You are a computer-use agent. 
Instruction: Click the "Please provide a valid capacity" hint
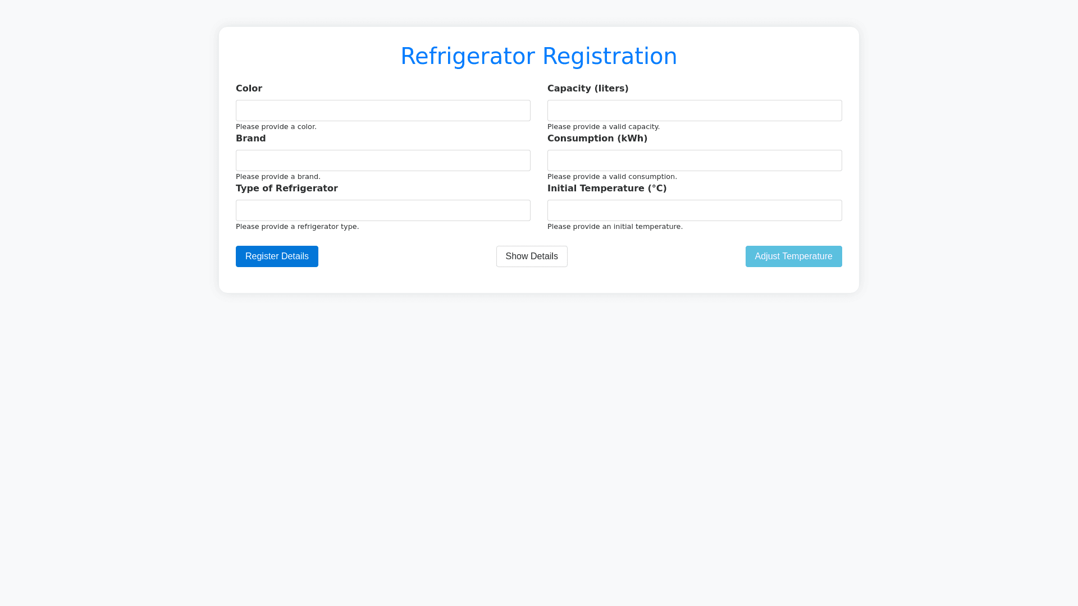tap(603, 127)
